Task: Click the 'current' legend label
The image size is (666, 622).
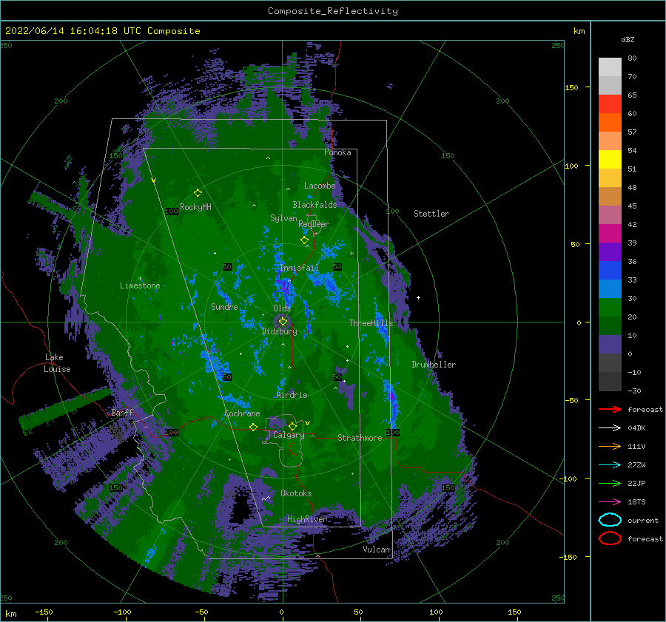Action: 643,520
